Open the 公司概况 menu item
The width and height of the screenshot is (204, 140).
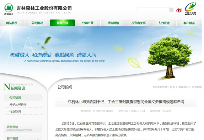click(37, 23)
